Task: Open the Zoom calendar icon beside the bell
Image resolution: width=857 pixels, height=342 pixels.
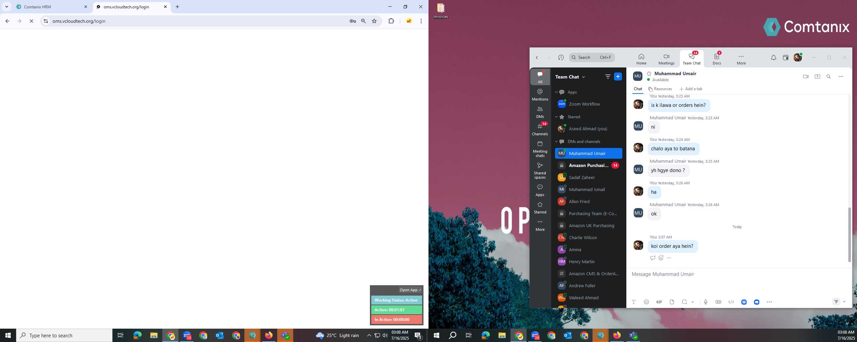Action: (785, 57)
